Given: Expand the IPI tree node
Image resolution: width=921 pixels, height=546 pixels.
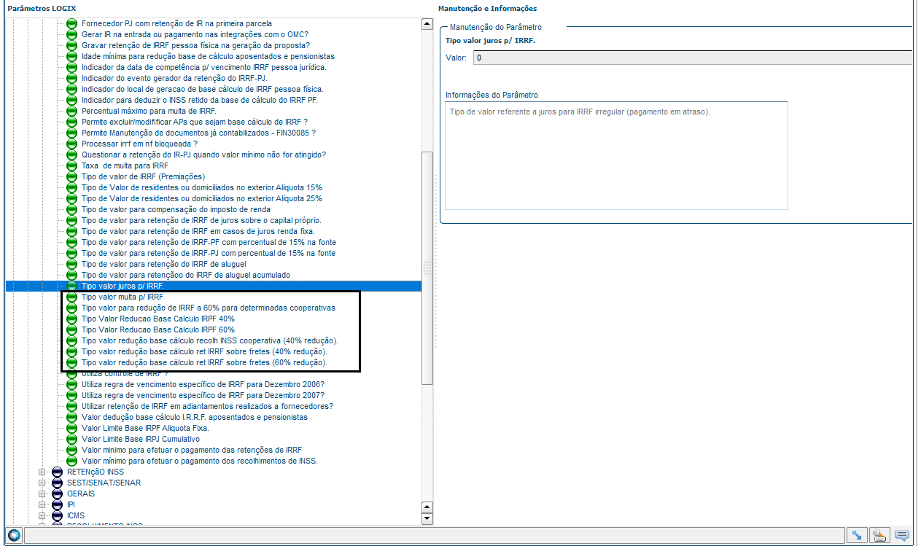Looking at the screenshot, I should point(42,504).
